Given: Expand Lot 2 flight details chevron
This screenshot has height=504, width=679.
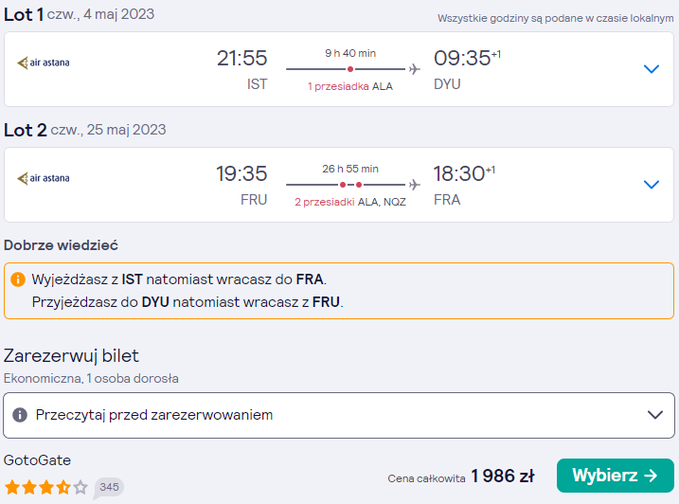Looking at the screenshot, I should point(651,185).
